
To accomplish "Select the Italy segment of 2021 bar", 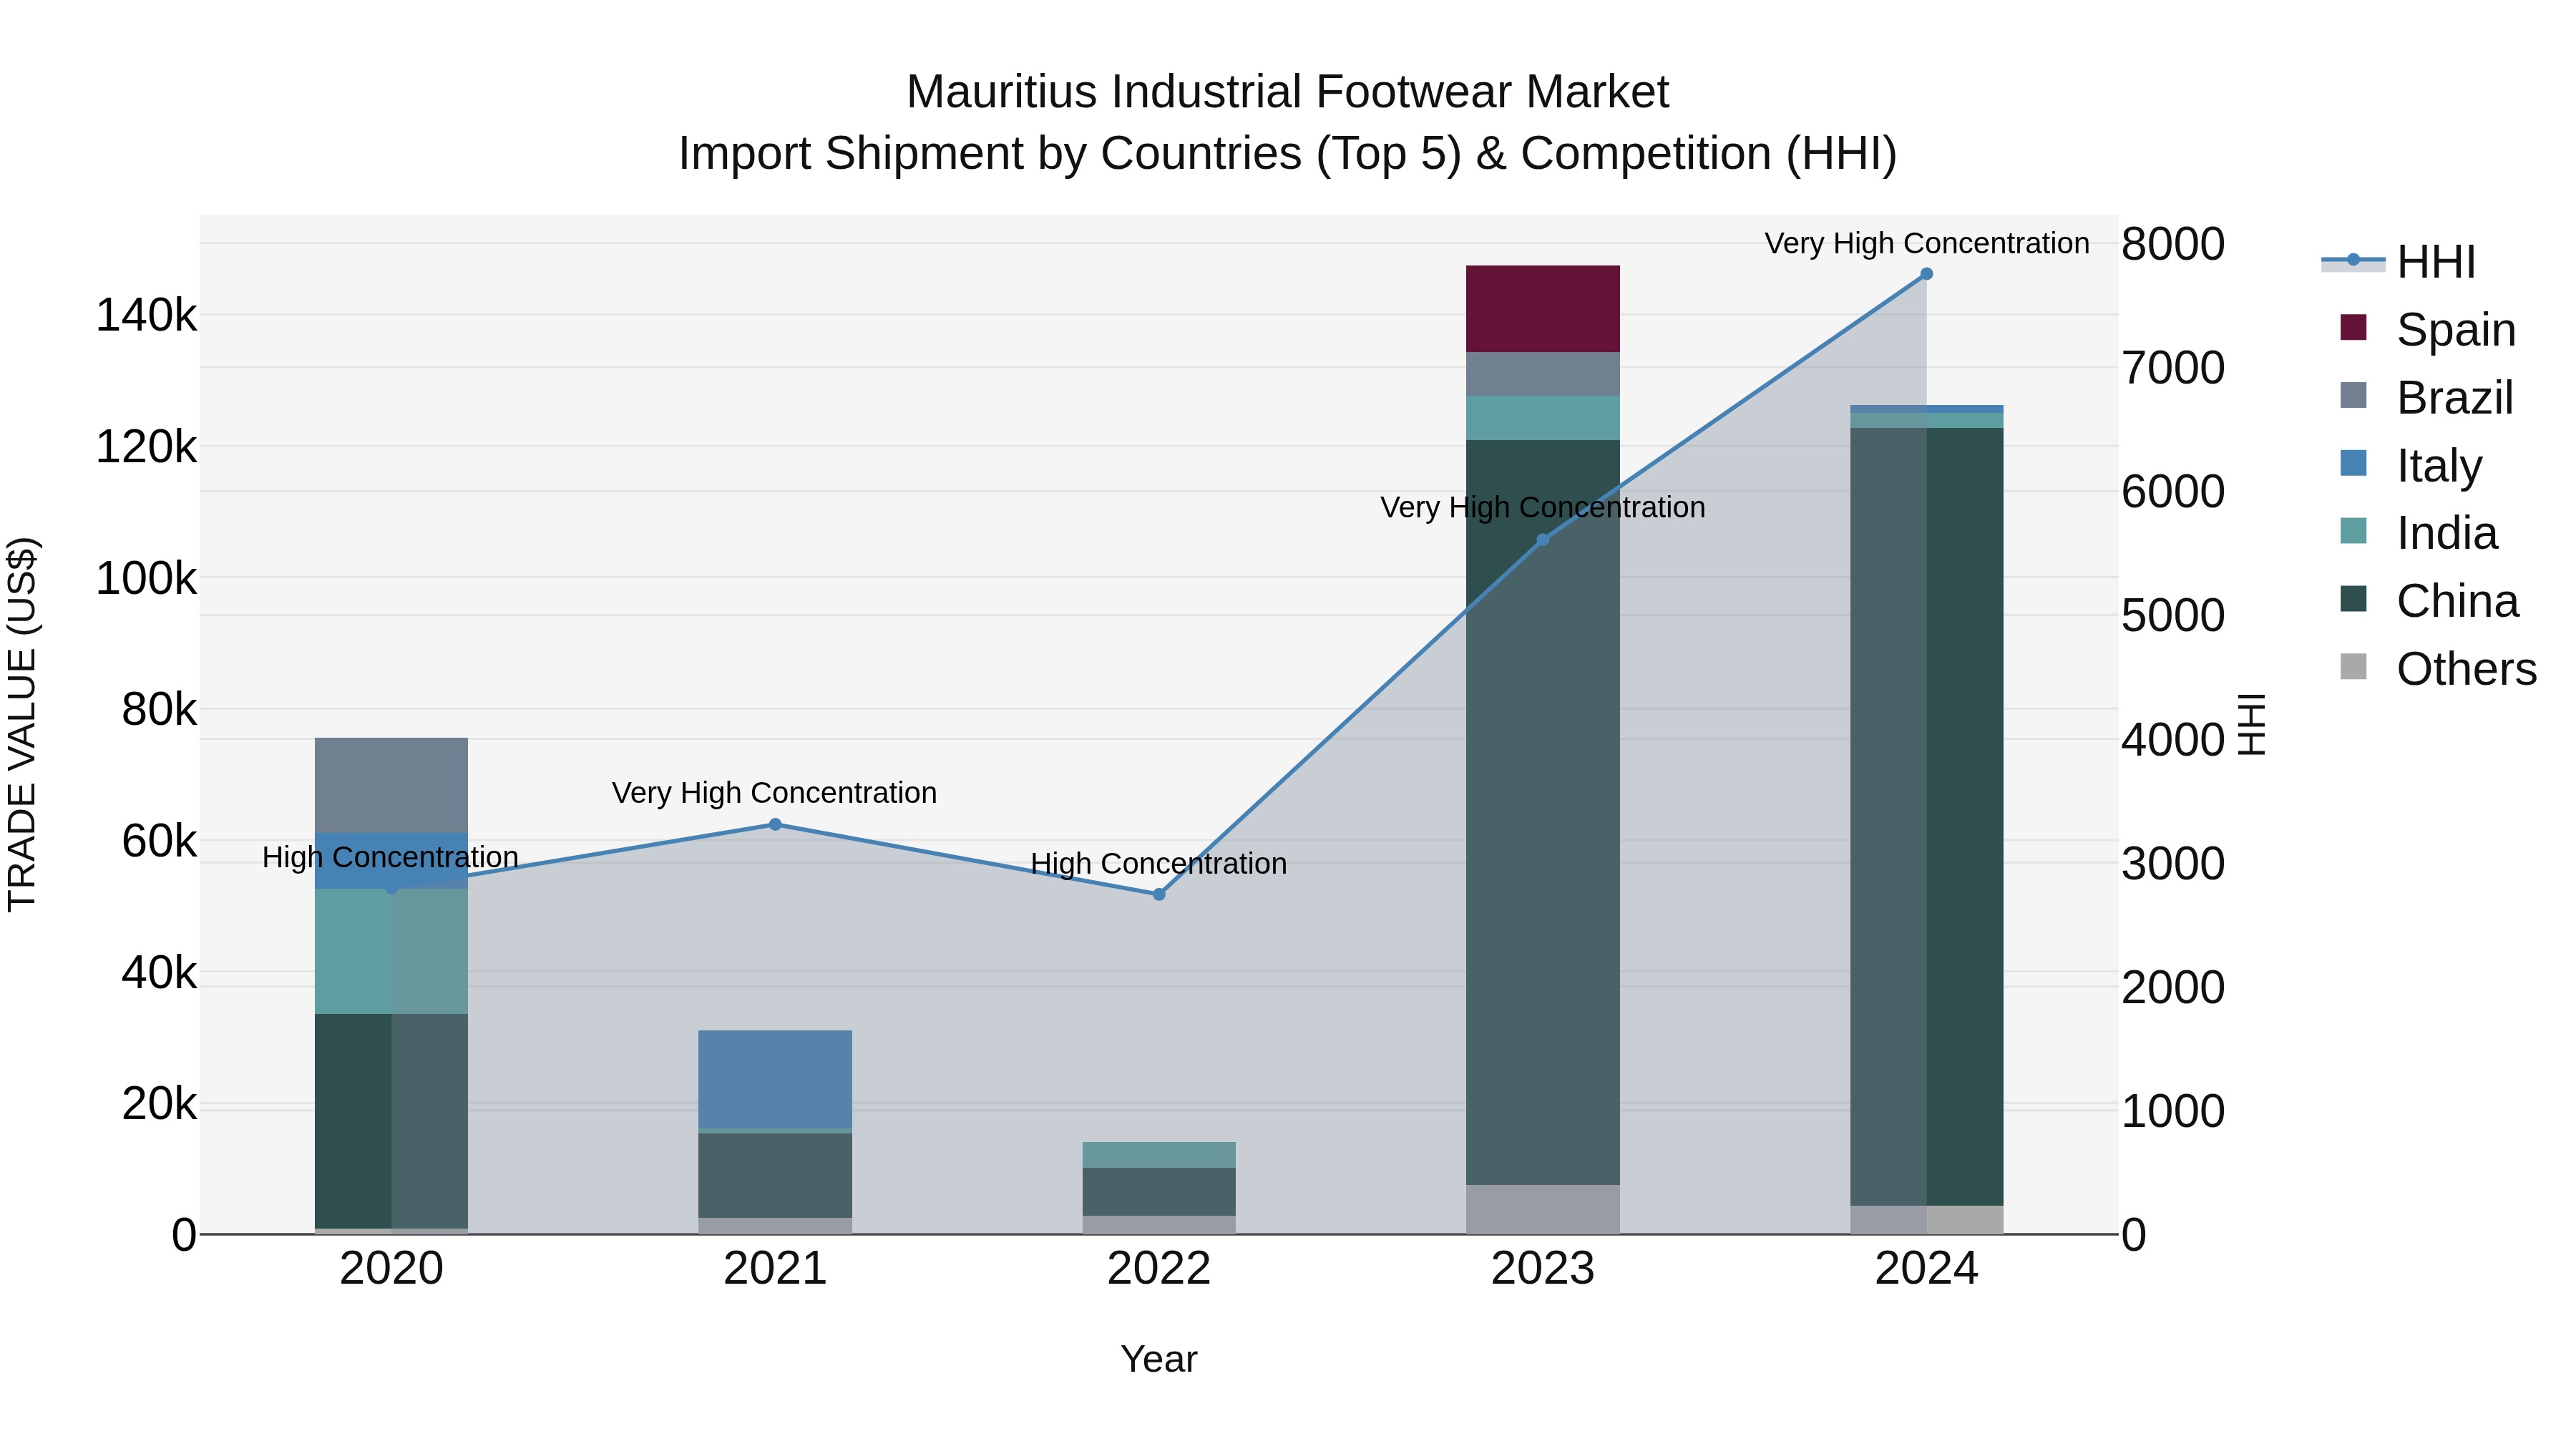I will pos(775,1079).
